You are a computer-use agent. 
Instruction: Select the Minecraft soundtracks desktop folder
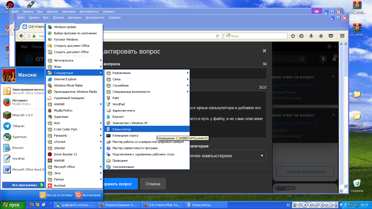[357, 121]
